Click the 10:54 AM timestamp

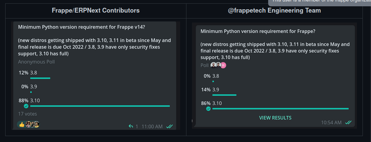pos(331,122)
